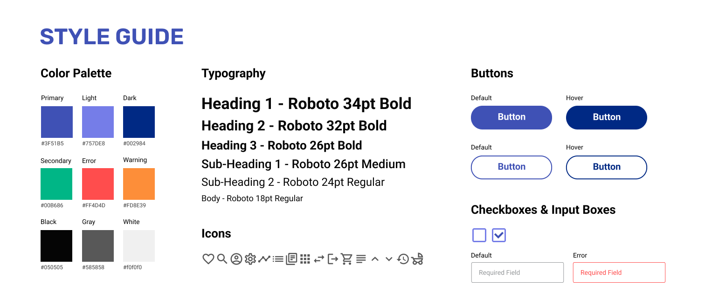Click the upward chevron icon
705x306 pixels.
(x=375, y=259)
